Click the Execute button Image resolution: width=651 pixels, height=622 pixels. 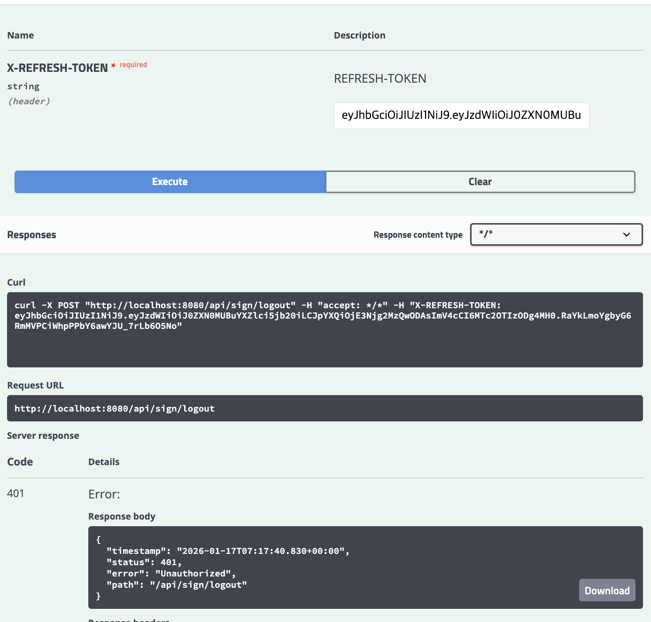click(170, 182)
